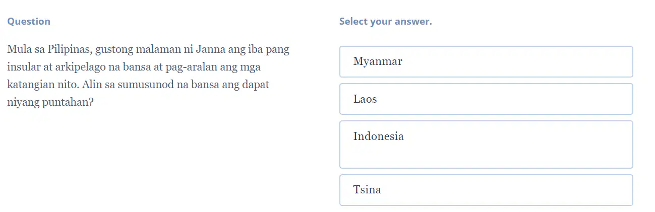Viewport: 655px width, 212px height.
Task: Choose Myanmar as the answer
Action: pos(486,61)
